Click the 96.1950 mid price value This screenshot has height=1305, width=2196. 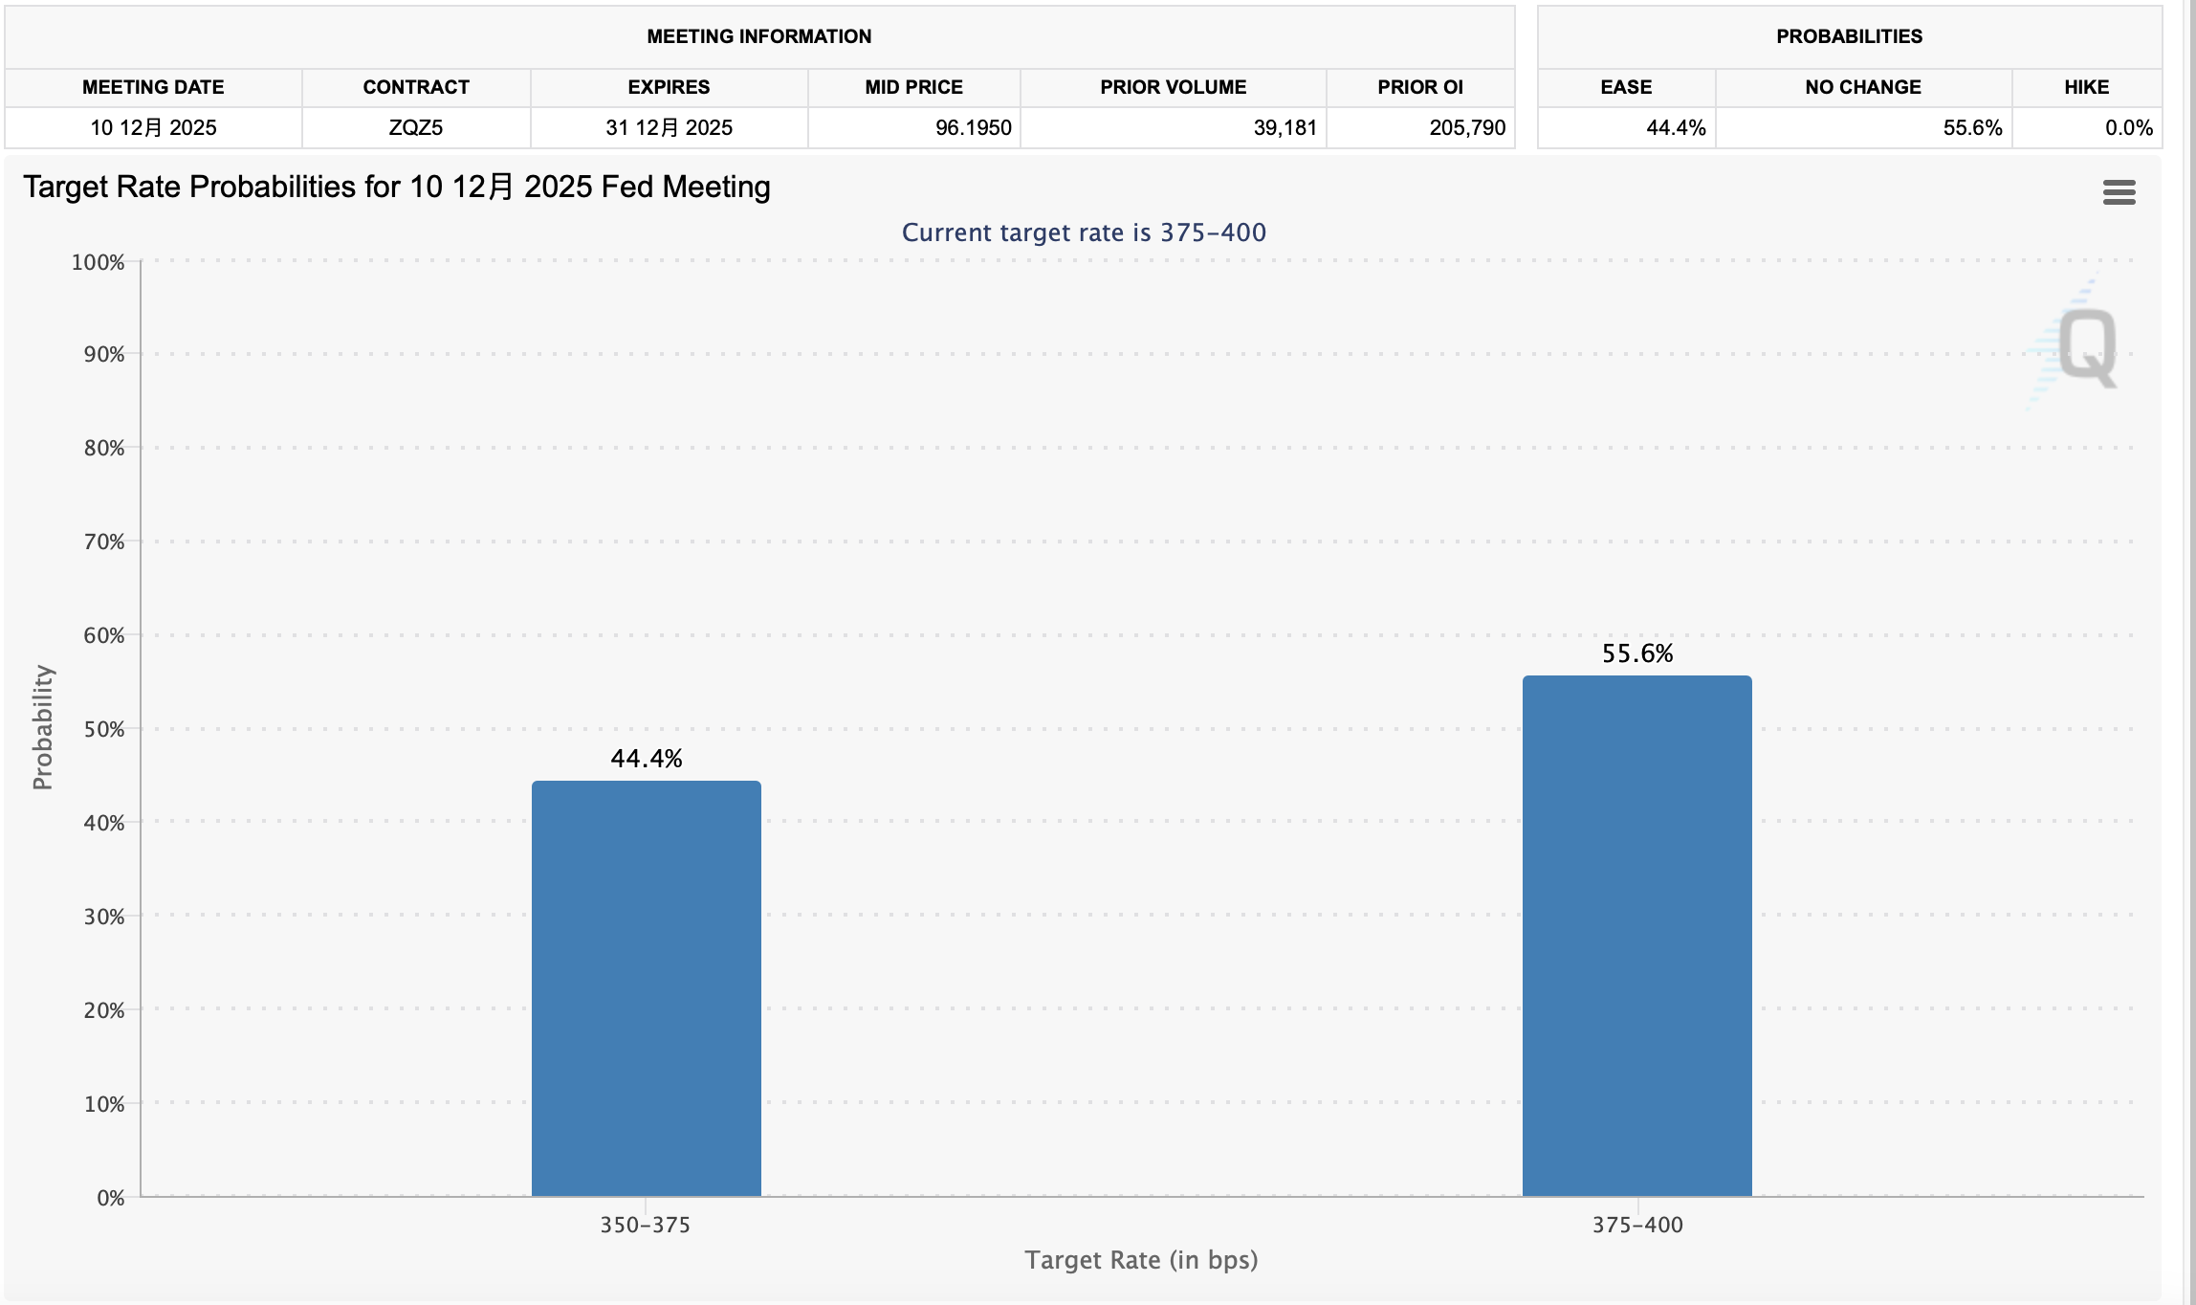point(973,127)
